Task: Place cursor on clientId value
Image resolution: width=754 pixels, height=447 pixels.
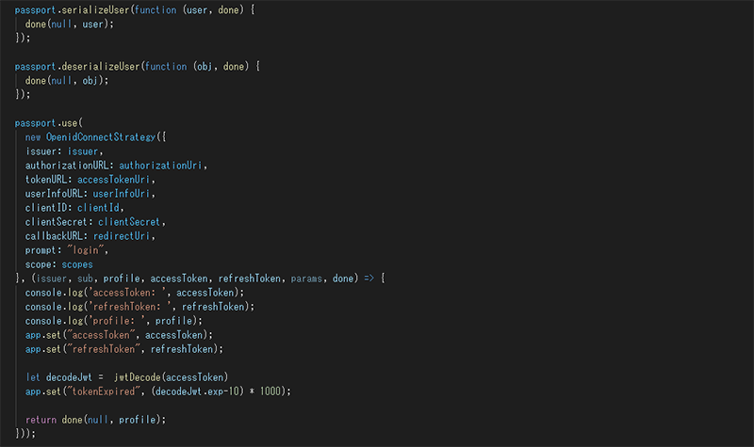Action: click(x=98, y=208)
